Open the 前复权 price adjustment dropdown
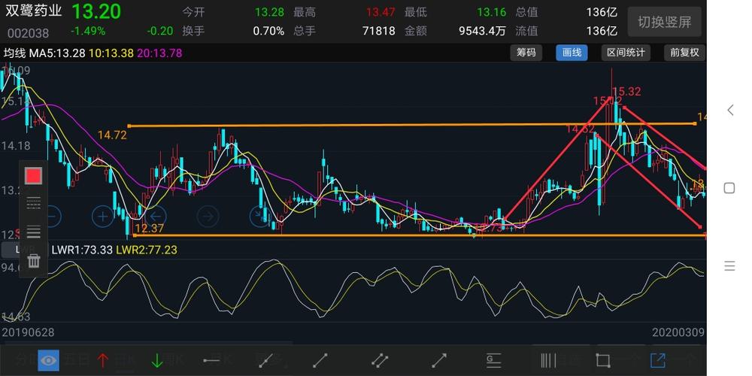This screenshot has width=752, height=376. click(684, 53)
